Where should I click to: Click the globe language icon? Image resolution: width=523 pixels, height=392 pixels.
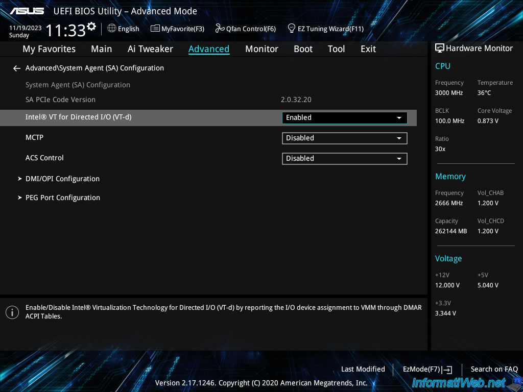pos(112,29)
